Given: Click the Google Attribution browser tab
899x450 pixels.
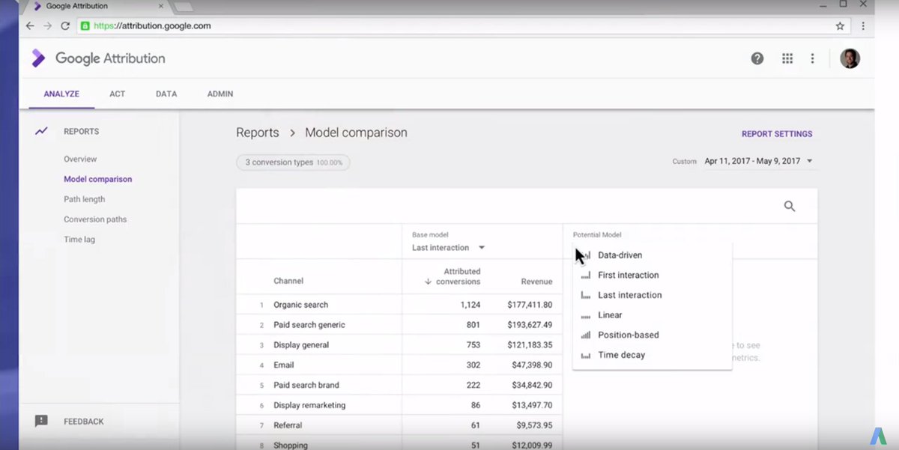Looking at the screenshot, I should tap(99, 6).
